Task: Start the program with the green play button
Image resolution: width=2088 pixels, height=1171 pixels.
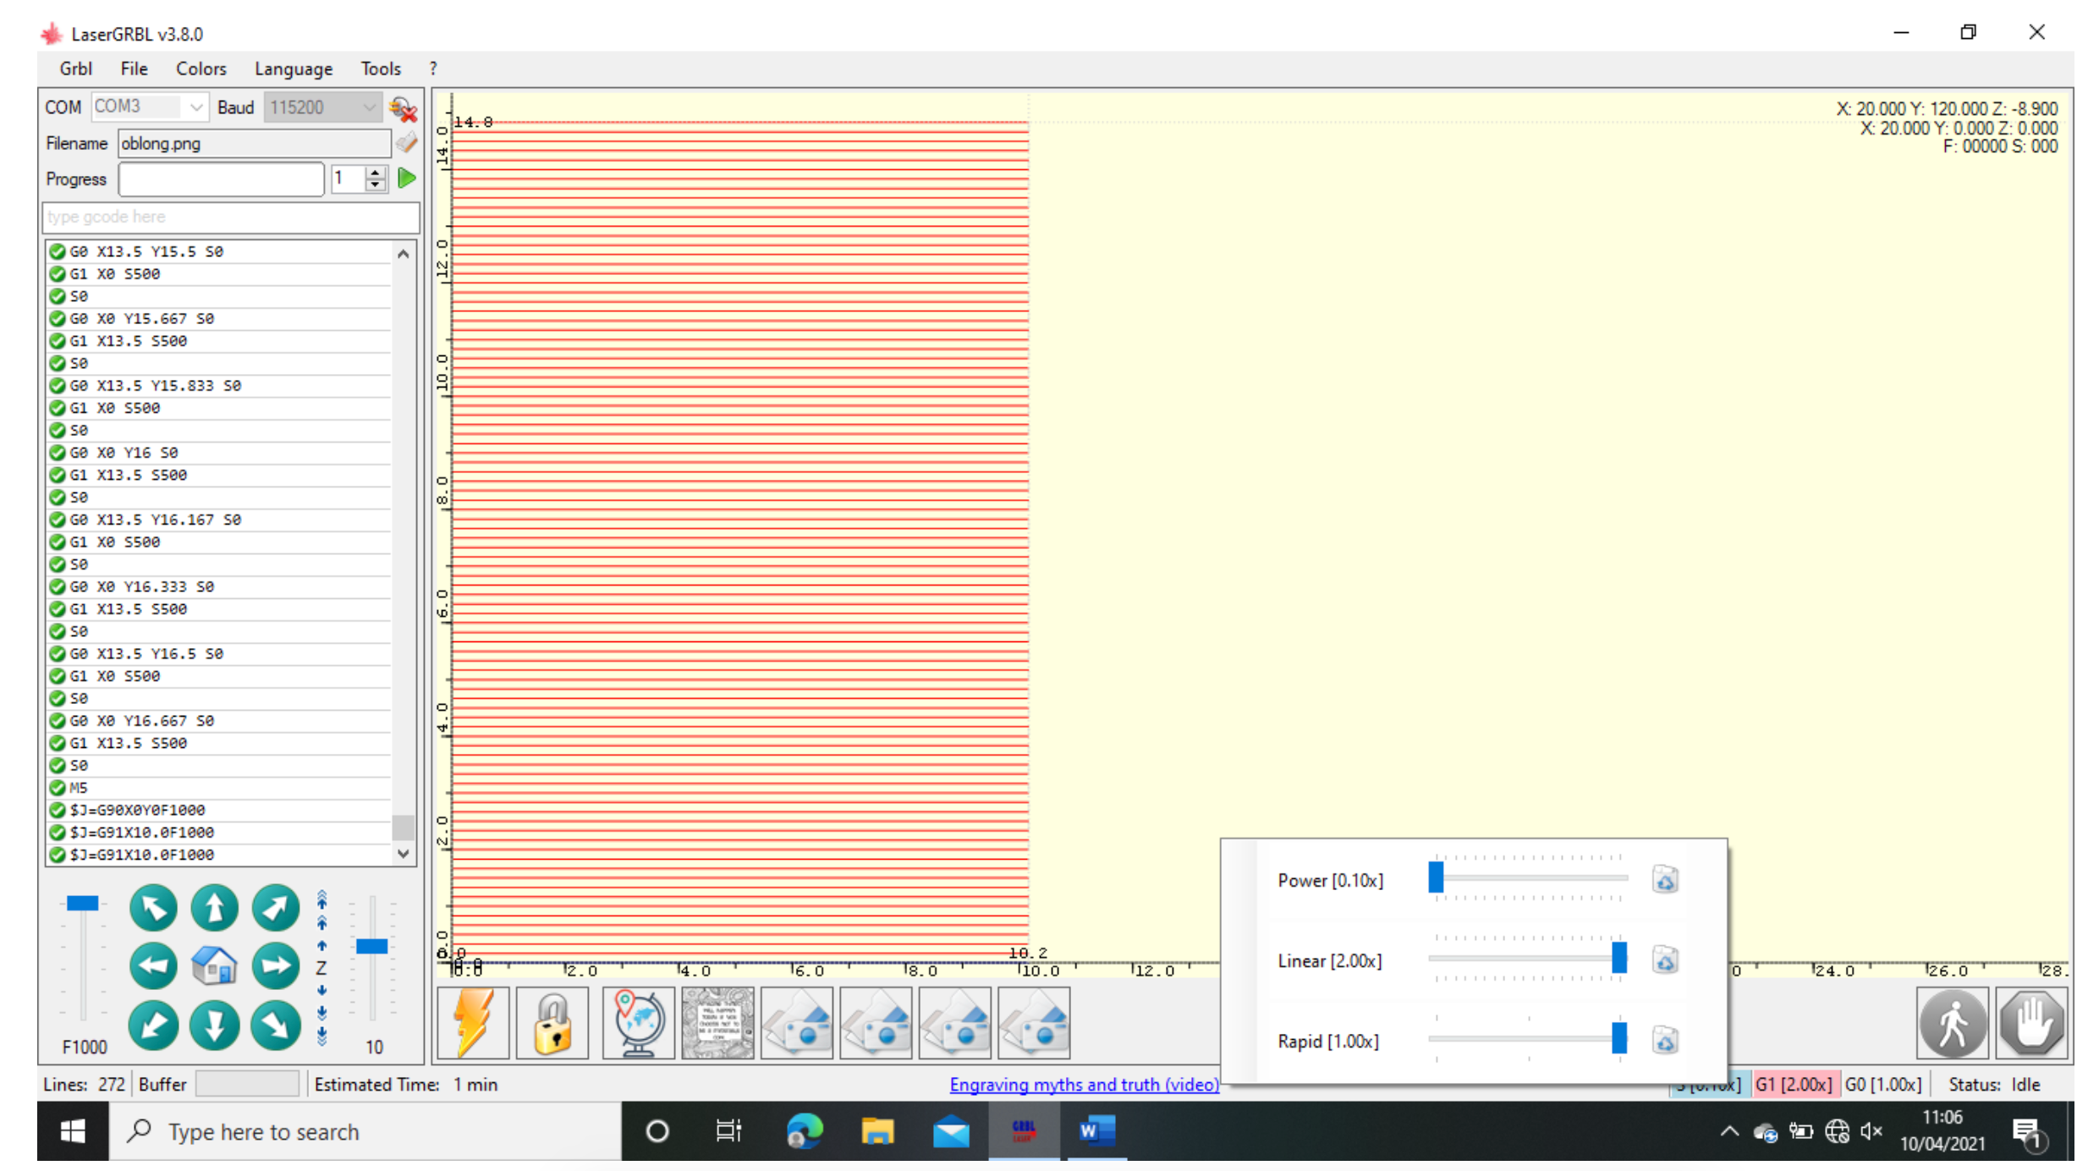Action: [407, 179]
